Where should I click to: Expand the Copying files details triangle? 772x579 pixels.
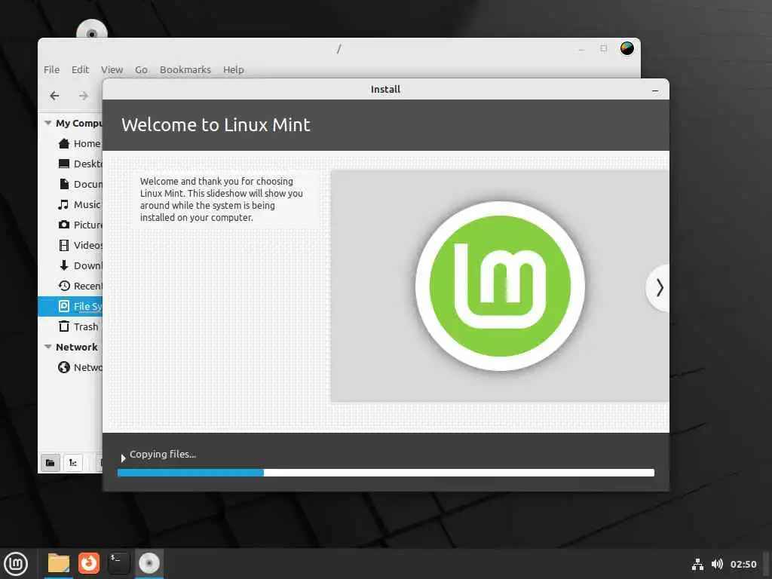click(123, 458)
